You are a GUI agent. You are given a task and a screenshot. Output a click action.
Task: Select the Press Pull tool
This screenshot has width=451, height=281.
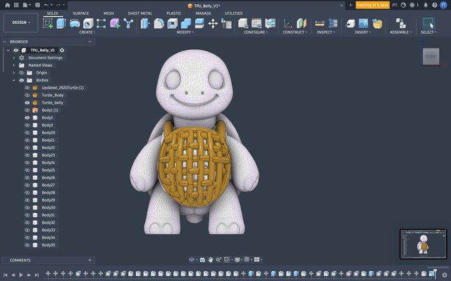pos(145,23)
